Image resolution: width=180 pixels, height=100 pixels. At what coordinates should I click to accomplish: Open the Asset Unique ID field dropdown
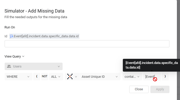pos(100,76)
